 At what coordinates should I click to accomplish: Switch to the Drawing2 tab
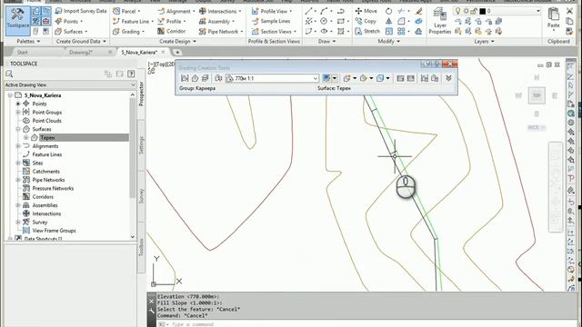pyautogui.click(x=81, y=53)
